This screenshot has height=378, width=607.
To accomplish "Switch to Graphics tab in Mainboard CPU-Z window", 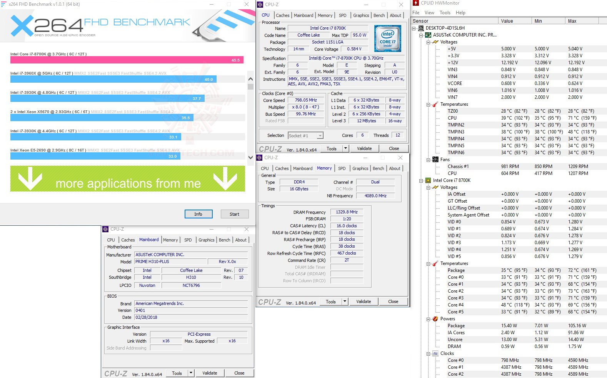I will click(207, 240).
